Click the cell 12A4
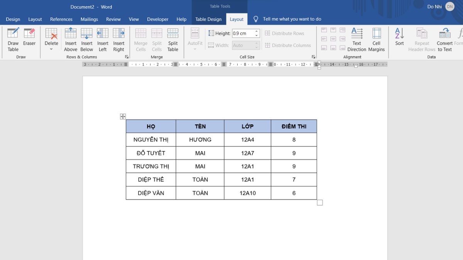Screen dimensions: 463x260 (248, 140)
